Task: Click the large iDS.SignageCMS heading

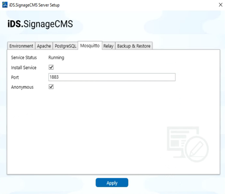Action: click(40, 24)
